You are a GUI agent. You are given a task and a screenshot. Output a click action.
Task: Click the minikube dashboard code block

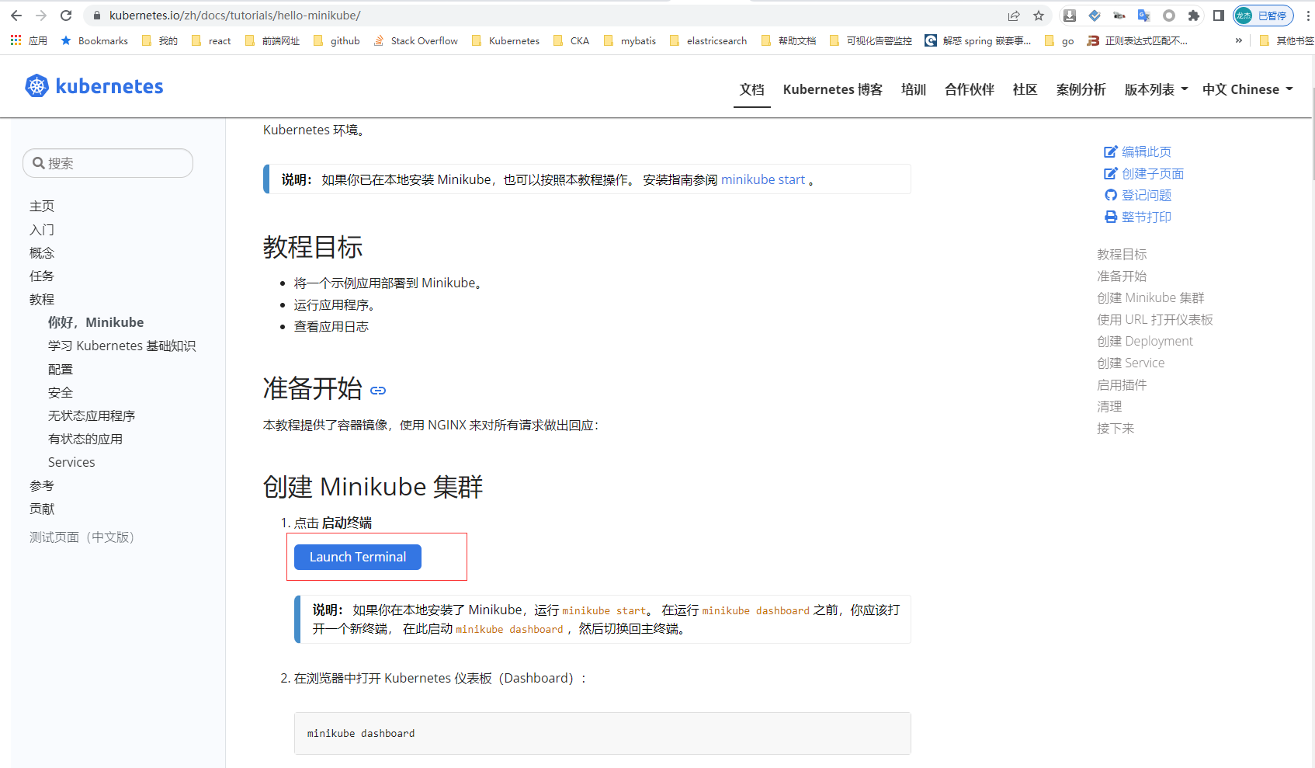[x=602, y=733]
